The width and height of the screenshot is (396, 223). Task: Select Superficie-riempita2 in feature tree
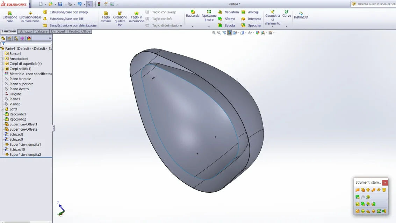[x=25, y=155]
